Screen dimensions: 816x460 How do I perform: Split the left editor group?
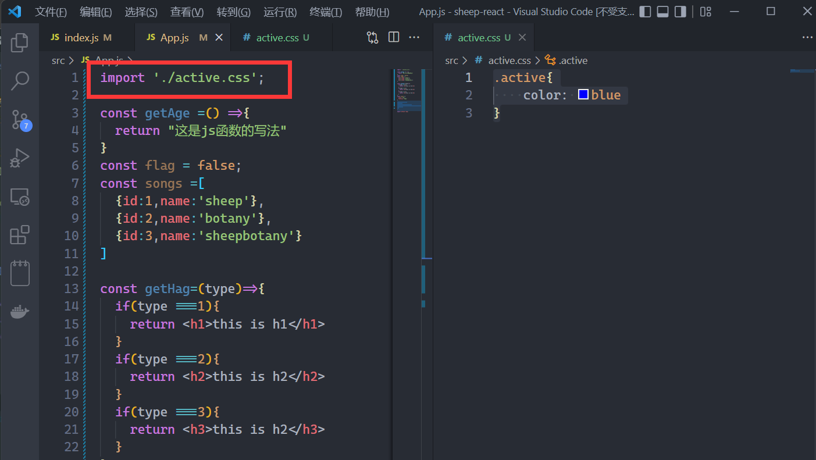pyautogui.click(x=394, y=37)
